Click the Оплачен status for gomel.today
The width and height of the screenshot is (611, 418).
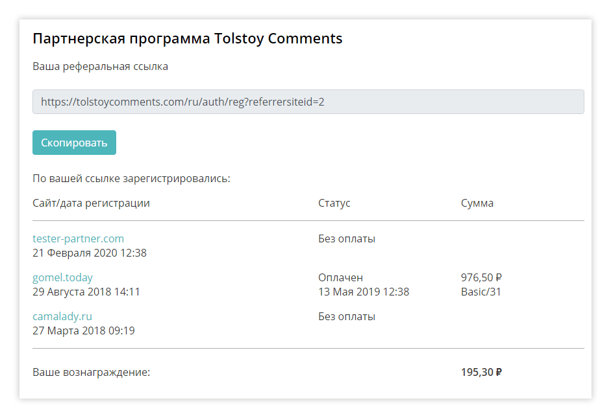[x=341, y=277]
